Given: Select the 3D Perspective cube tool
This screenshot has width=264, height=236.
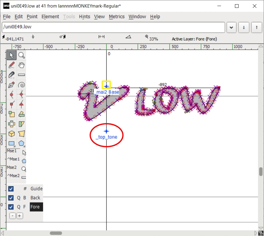Looking at the screenshot, I should 12,134.
